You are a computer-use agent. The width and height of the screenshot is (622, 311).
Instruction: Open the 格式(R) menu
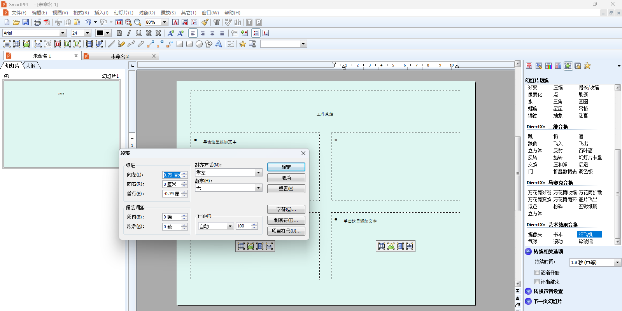click(81, 13)
